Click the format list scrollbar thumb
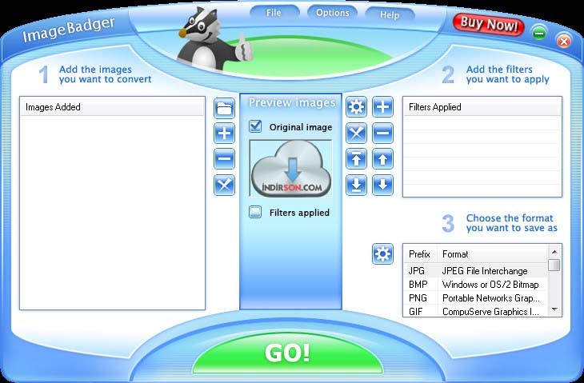 click(554, 265)
